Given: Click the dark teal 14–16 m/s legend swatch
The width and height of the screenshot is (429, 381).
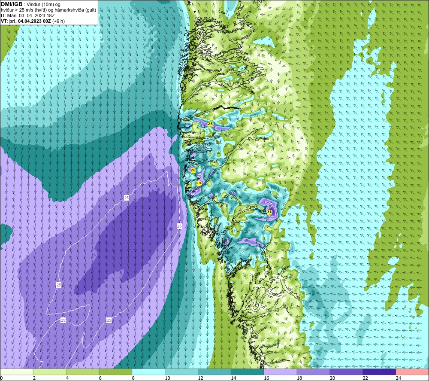Looking at the screenshot, I should click(248, 372).
